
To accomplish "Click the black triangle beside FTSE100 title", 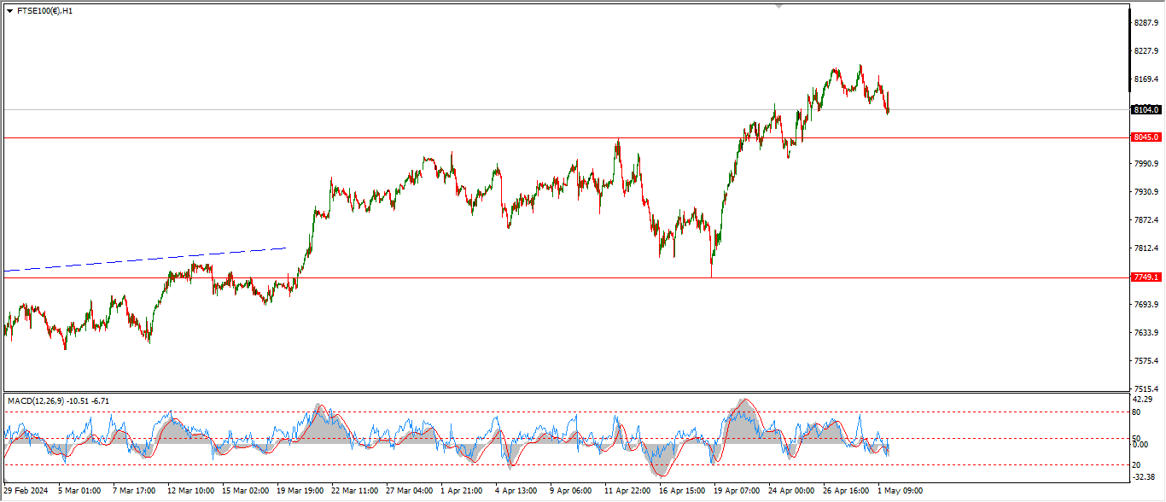I will tap(9, 11).
